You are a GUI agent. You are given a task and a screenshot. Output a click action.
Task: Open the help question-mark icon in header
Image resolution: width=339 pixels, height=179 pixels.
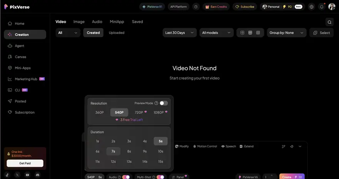click(196, 7)
